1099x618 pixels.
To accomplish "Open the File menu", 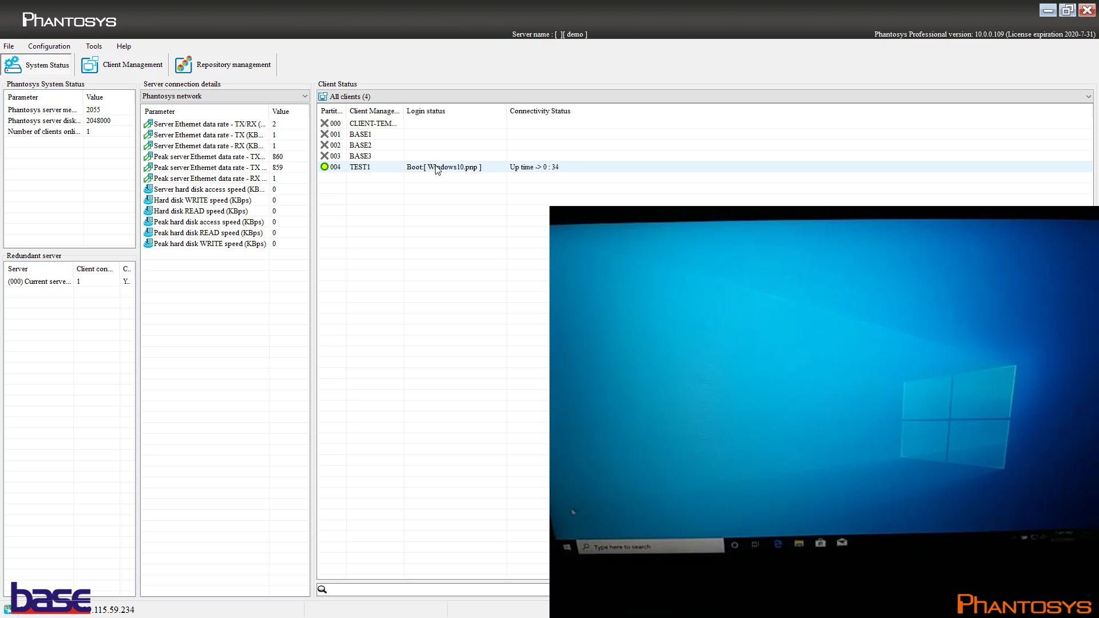I will (x=9, y=46).
